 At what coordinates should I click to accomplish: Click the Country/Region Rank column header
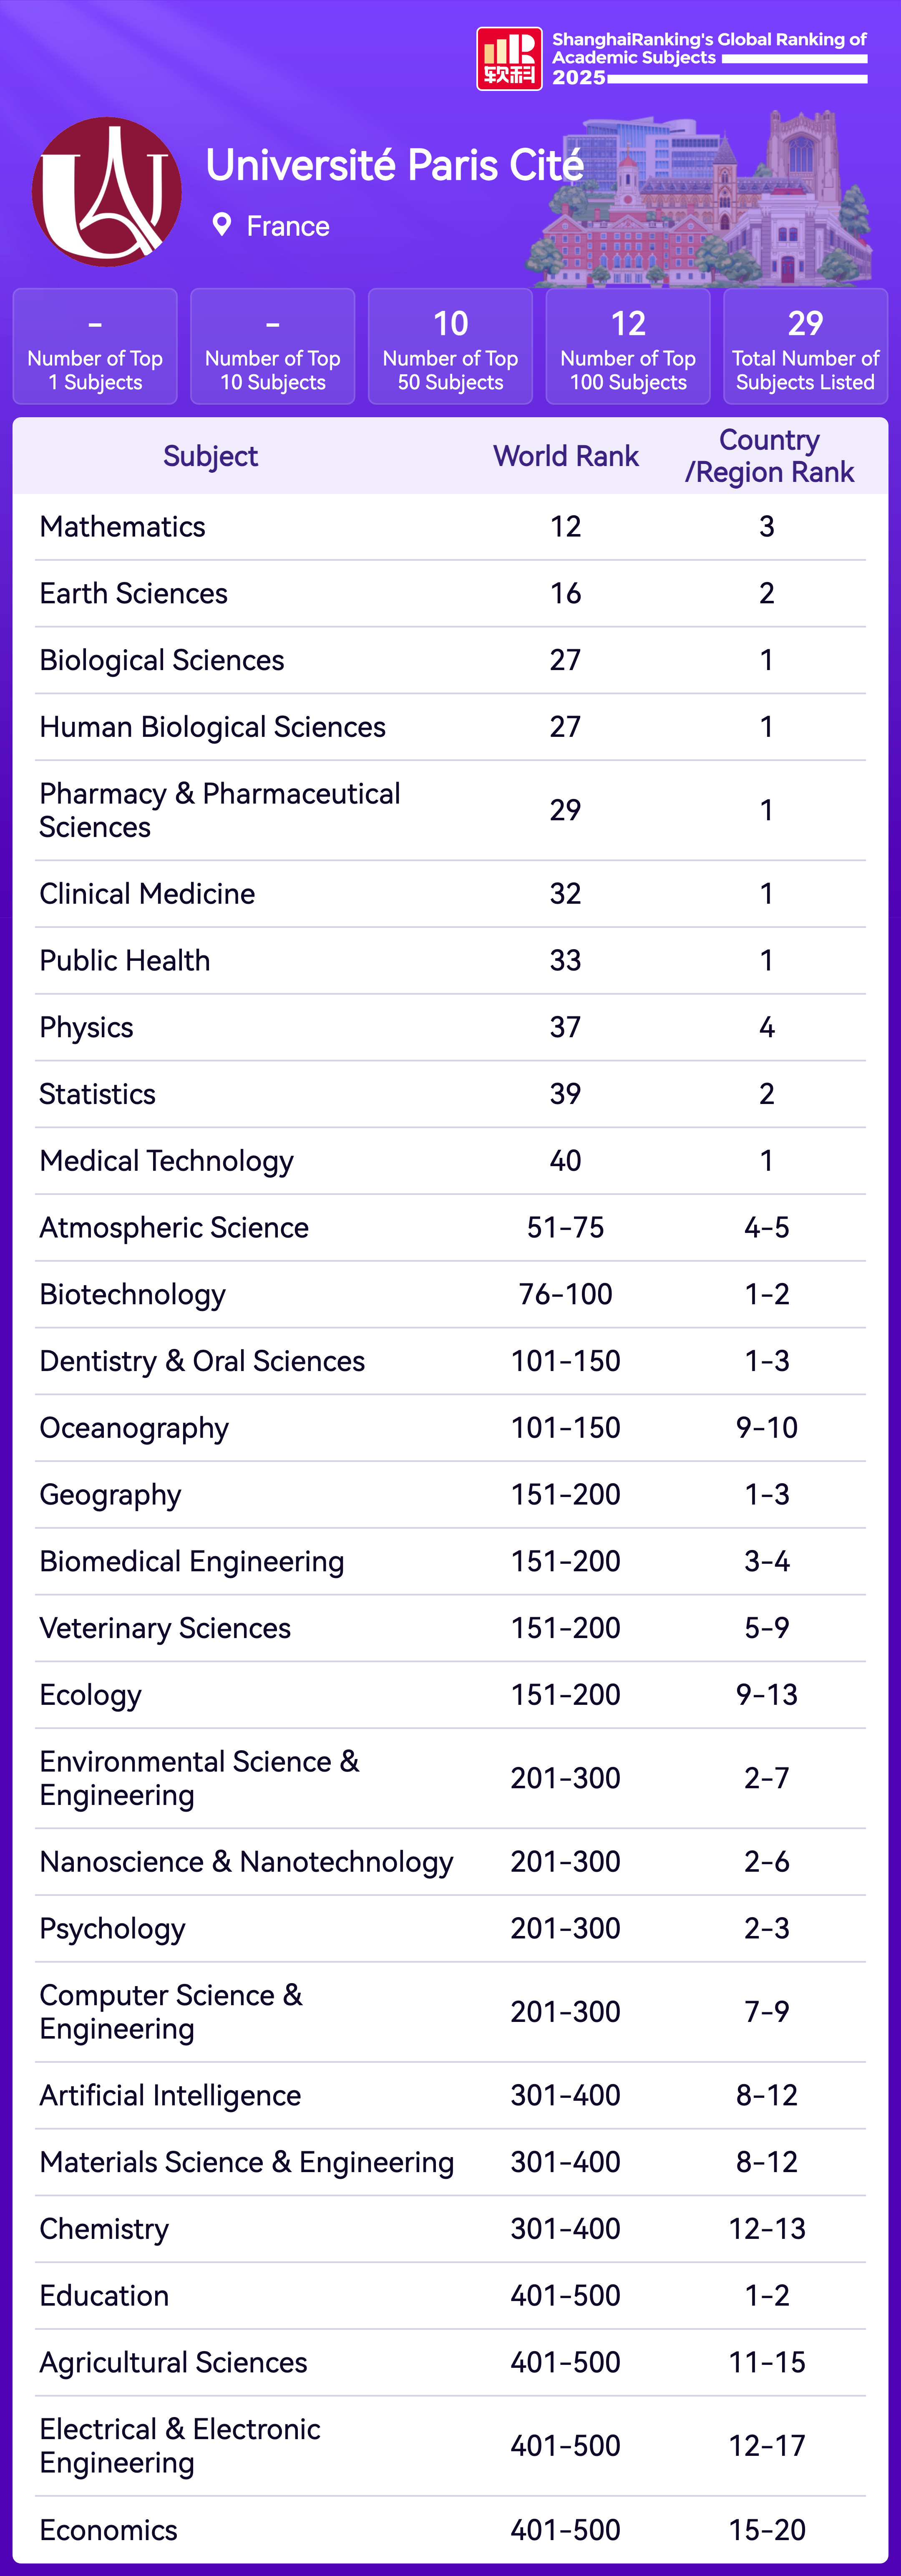click(769, 456)
